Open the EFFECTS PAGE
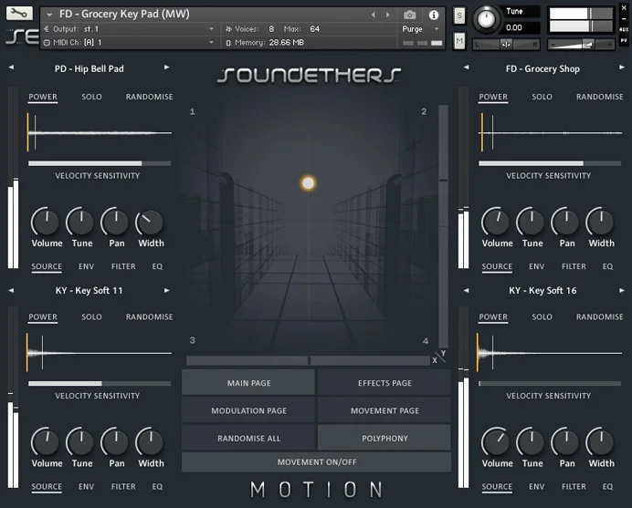632x508 pixels. (x=384, y=383)
